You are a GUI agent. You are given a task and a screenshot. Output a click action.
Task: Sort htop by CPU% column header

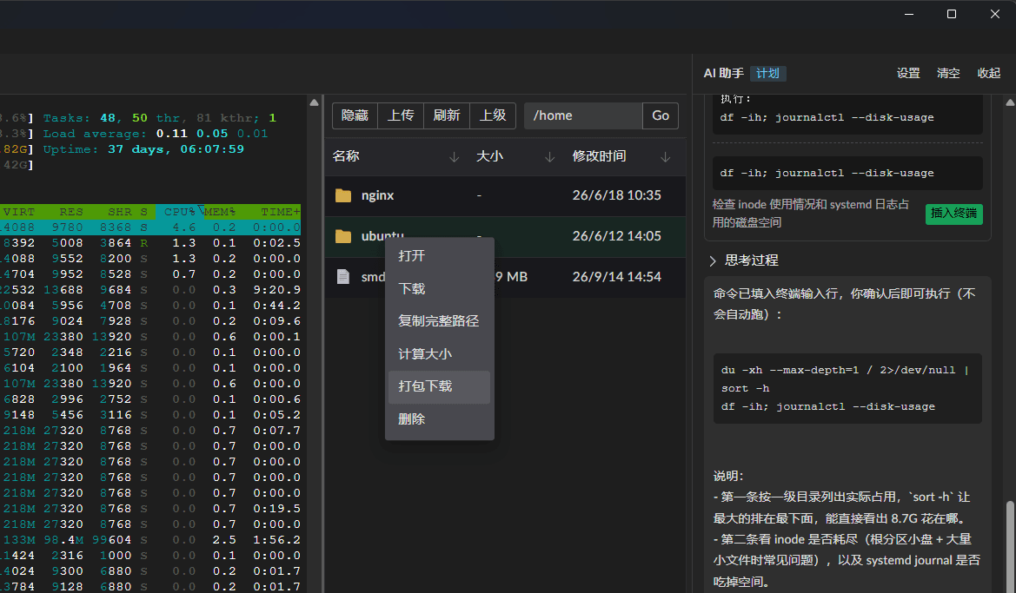click(180, 212)
